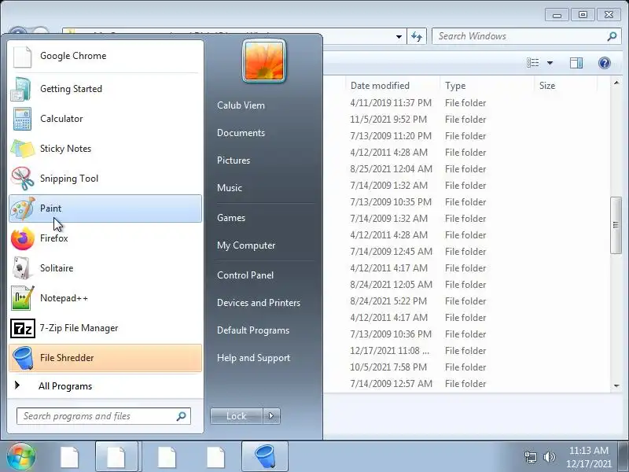Open Default Programs
629x472 pixels.
(252, 330)
